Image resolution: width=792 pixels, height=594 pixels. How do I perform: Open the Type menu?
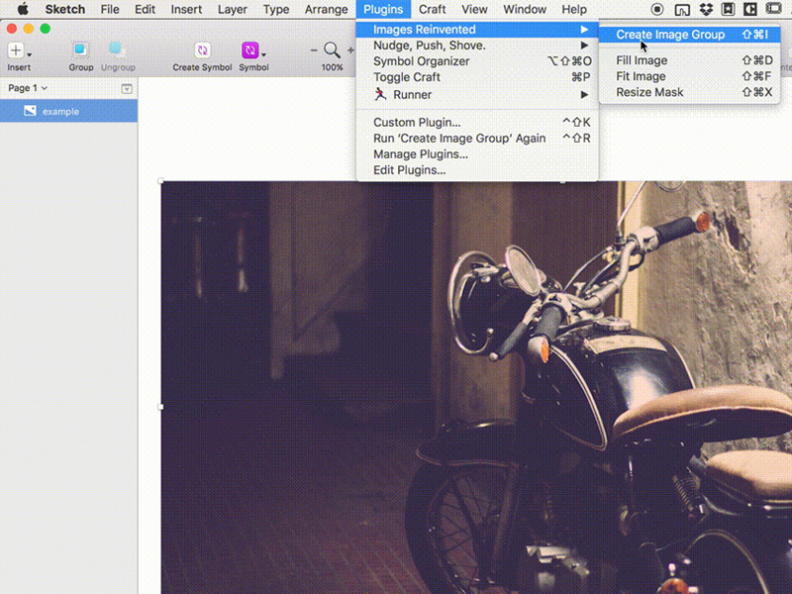276,9
